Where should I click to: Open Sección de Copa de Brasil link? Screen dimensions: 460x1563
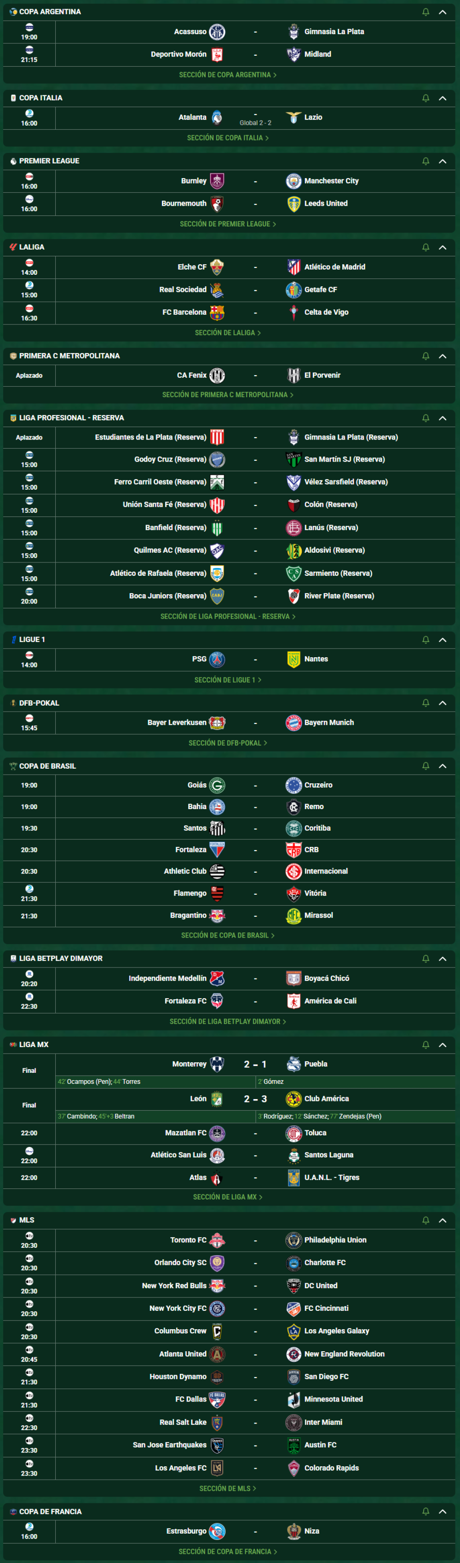tap(227, 936)
